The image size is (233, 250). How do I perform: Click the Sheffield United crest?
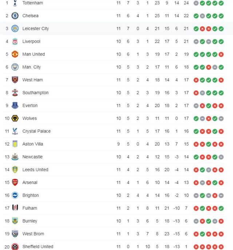pyautogui.click(x=15, y=247)
